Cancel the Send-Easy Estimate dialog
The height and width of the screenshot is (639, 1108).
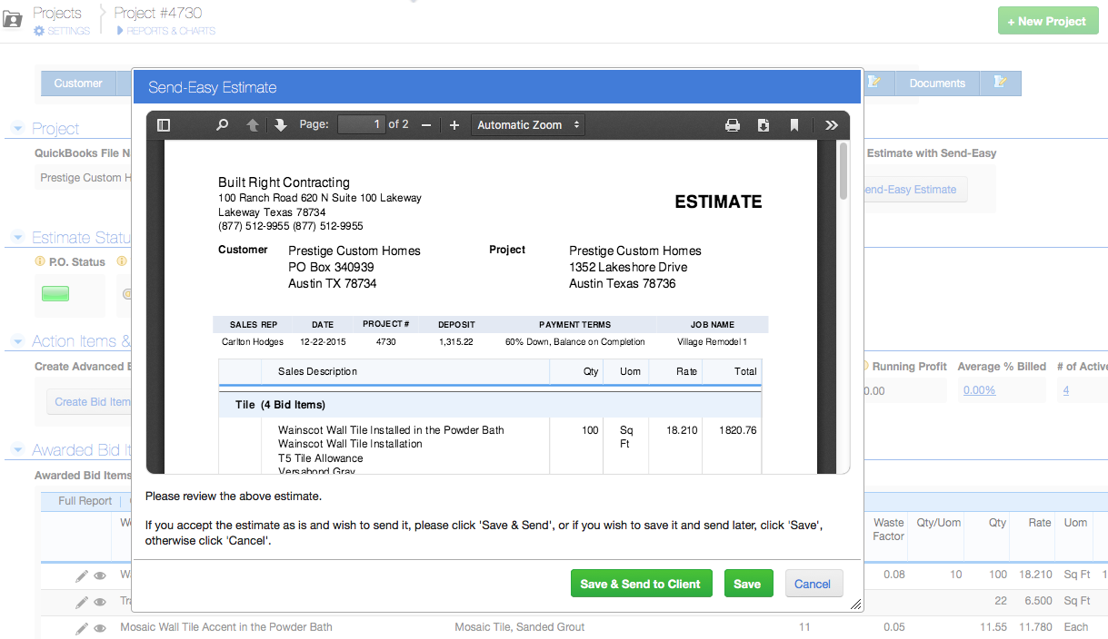pos(813,584)
